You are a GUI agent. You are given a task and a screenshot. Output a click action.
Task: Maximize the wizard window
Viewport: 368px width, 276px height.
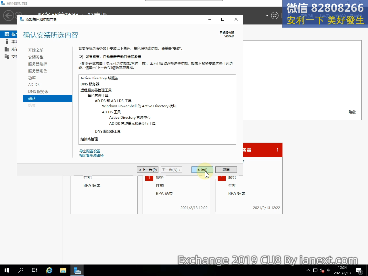pos(223,19)
